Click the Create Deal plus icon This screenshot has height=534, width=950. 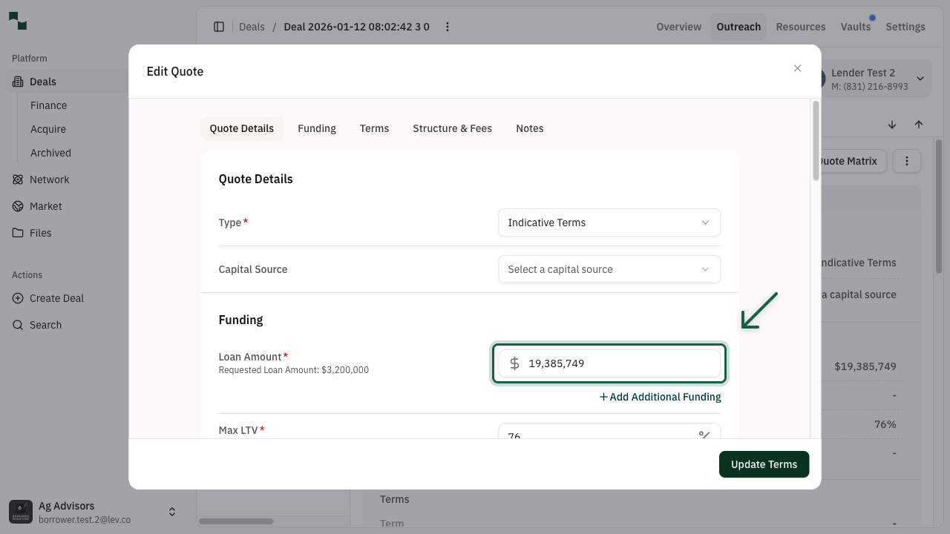[17, 297]
